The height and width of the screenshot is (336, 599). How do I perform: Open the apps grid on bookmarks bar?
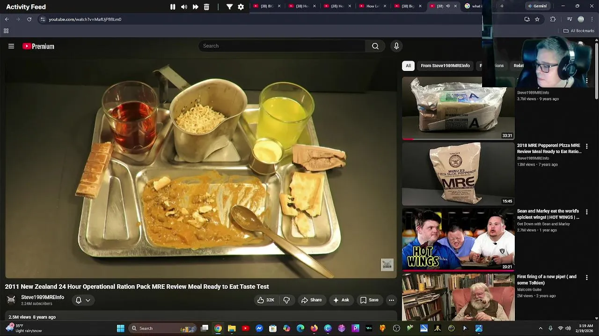click(x=6, y=31)
